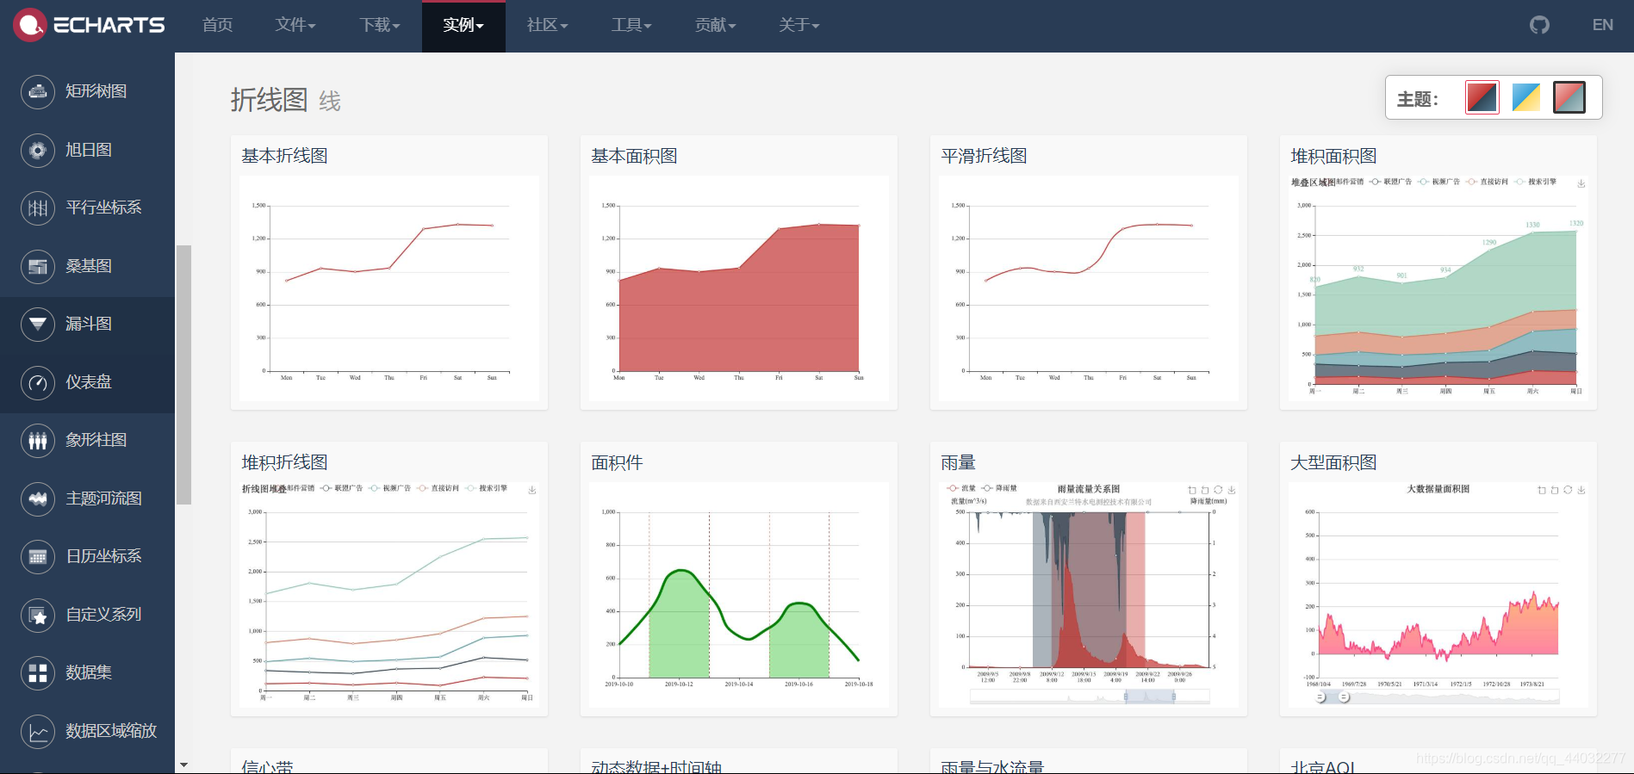The image size is (1634, 774).
Task: Open the 堆积面积图 chart thumbnail
Action: click(1438, 288)
